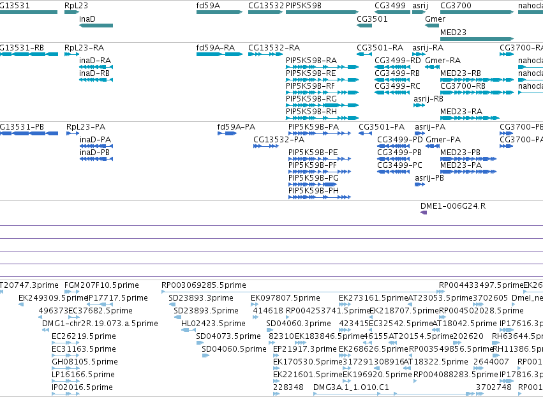The height and width of the screenshot is (397, 543).
Task: Select the inaD-PA coding sequence
Action: [x=96, y=146]
